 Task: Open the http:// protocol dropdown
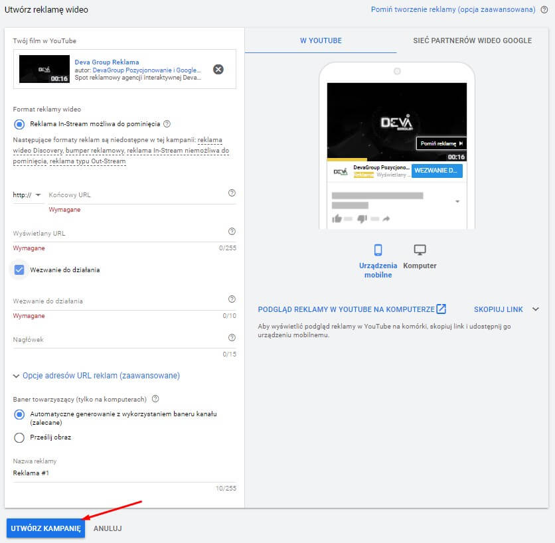(27, 194)
